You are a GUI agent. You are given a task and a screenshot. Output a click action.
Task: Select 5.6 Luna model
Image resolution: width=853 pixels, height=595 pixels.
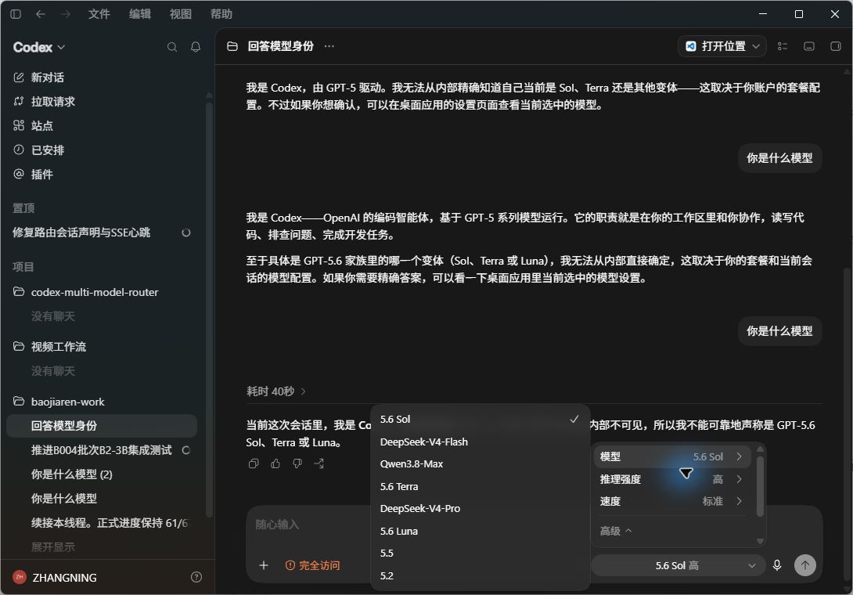tap(480, 532)
